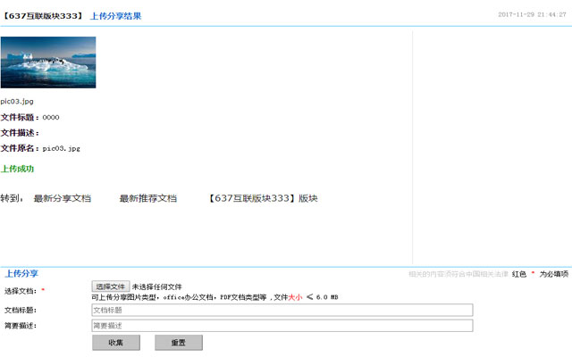Open the 【637互联版块333】 header link

[43, 16]
